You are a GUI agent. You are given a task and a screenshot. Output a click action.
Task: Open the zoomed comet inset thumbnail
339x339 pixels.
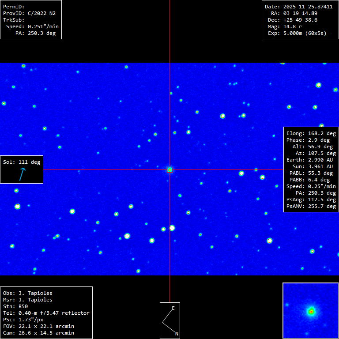pyautogui.click(x=310, y=311)
